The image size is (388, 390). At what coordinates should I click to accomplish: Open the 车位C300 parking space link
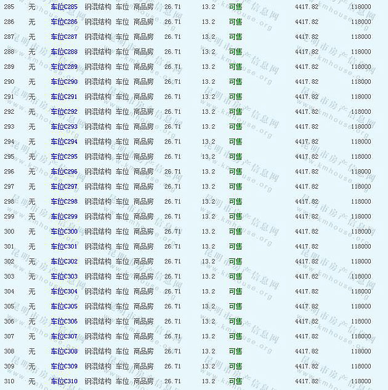coord(64,231)
